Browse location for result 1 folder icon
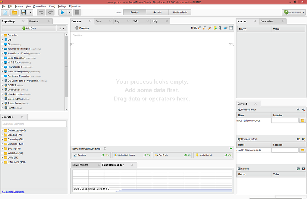 pyautogui.click(x=302, y=150)
